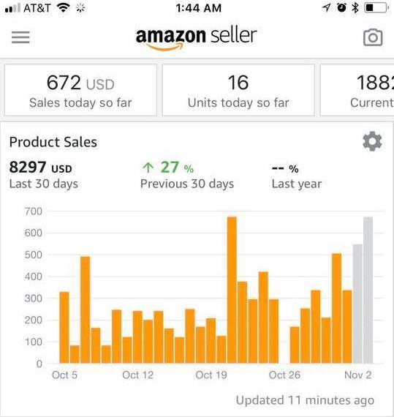Open the hamburger navigation menu
This screenshot has height=417, width=394.
point(20,37)
